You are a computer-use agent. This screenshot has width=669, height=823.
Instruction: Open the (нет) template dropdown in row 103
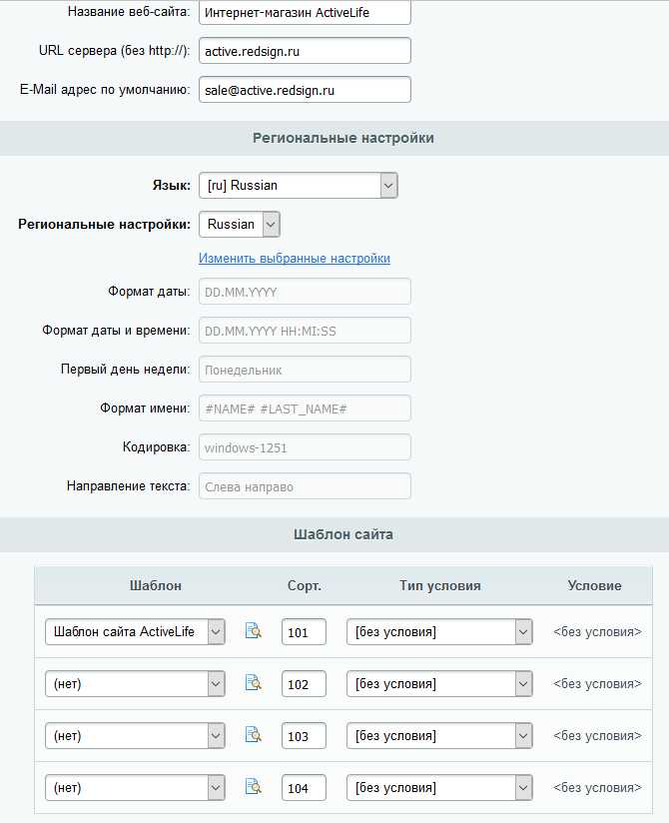[x=135, y=735]
